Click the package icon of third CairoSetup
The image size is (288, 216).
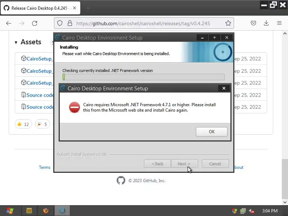point(23,82)
